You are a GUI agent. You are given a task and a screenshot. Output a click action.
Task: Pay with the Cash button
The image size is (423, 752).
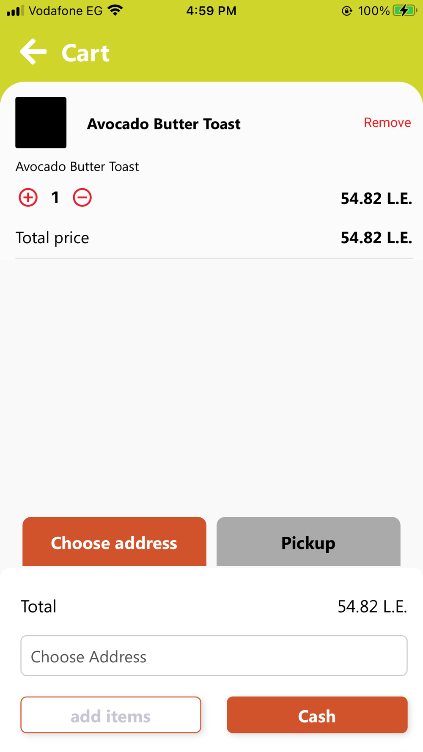[317, 715]
